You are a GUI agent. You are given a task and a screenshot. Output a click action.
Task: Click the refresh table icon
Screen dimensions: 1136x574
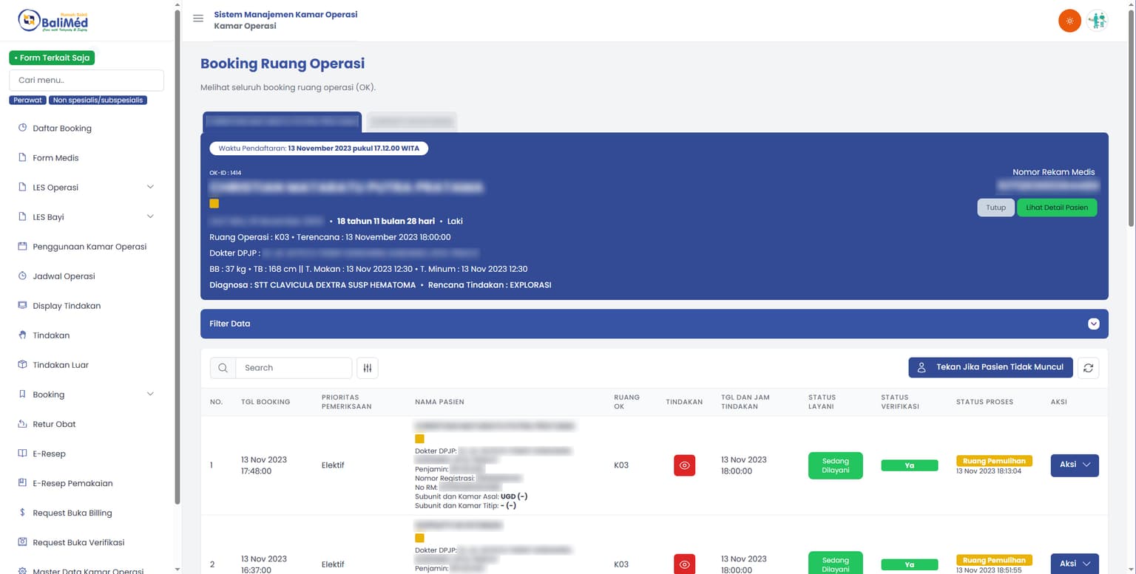[x=1088, y=368]
